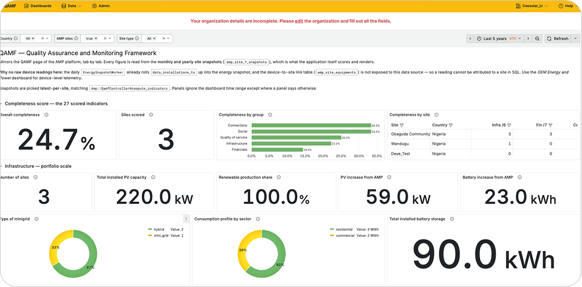Open the Site type dropdown arrow

(168, 39)
